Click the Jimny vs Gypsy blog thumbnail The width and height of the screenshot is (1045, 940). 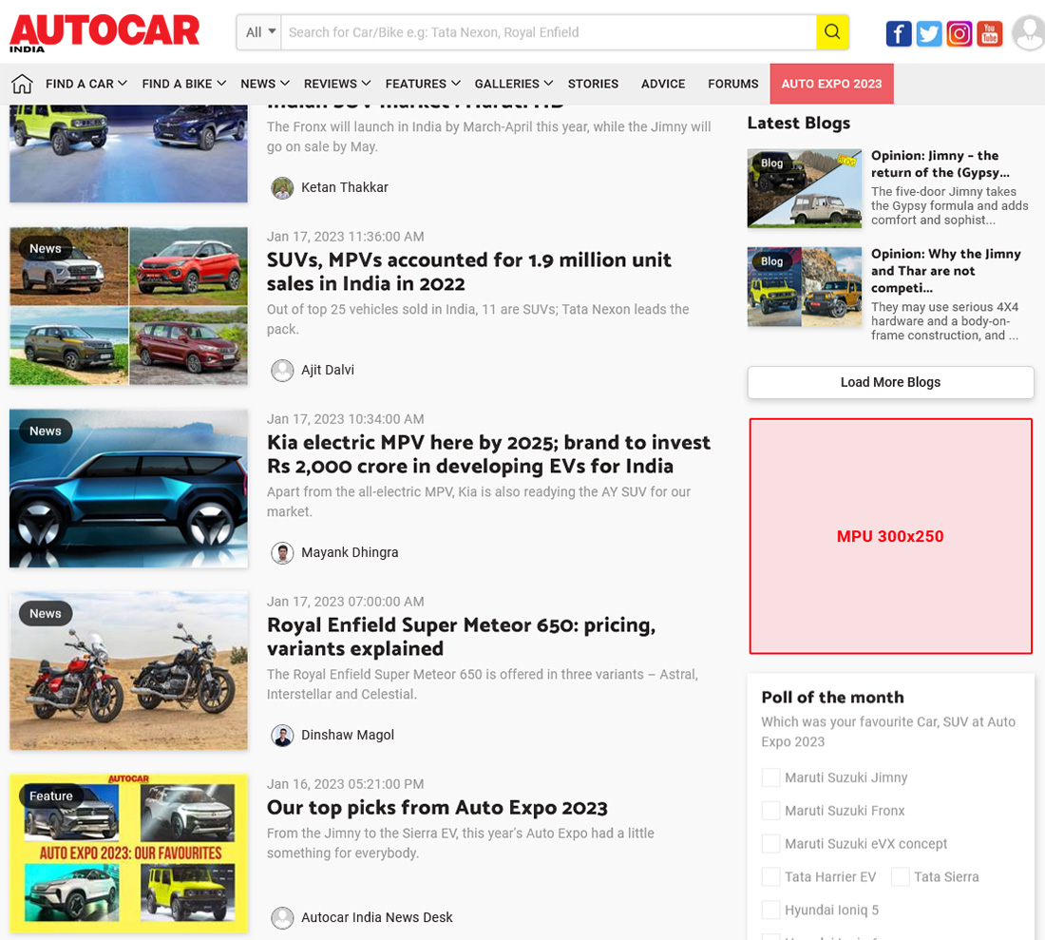click(805, 189)
